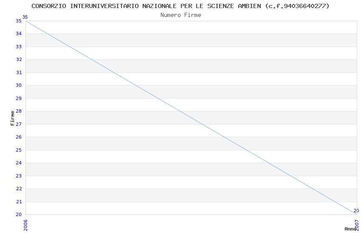Click y-axis tick value 20

(x=19, y=214)
